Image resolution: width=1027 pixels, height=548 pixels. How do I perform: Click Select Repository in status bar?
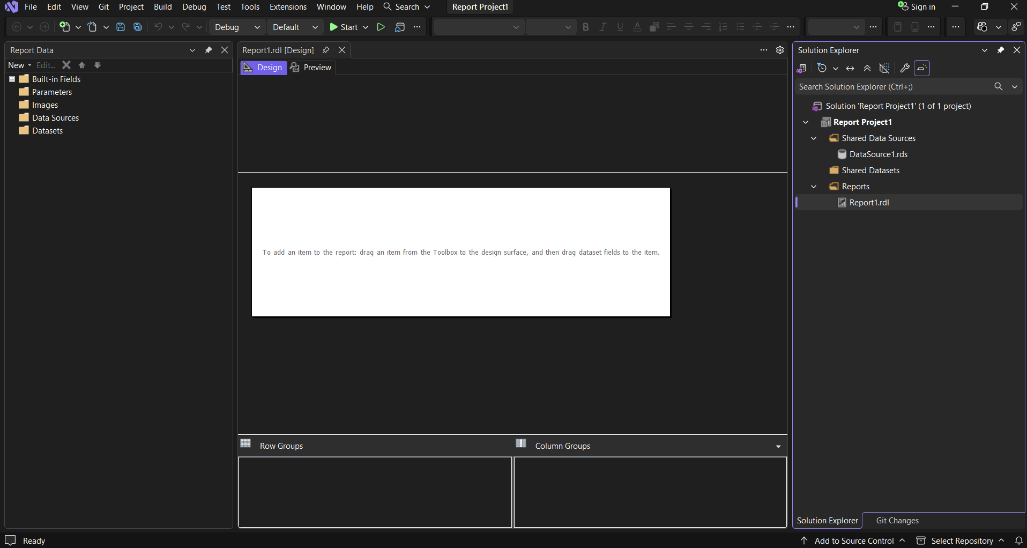[961, 540]
